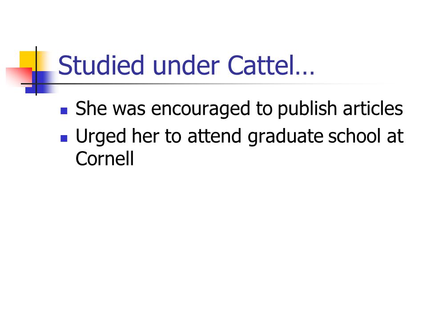Click the word "Cornell" on the wrapped line

coord(105,158)
